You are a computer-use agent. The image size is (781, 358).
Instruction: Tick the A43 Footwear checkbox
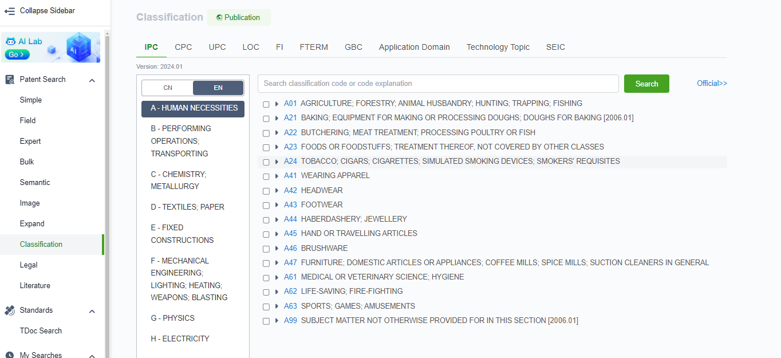pyautogui.click(x=266, y=205)
